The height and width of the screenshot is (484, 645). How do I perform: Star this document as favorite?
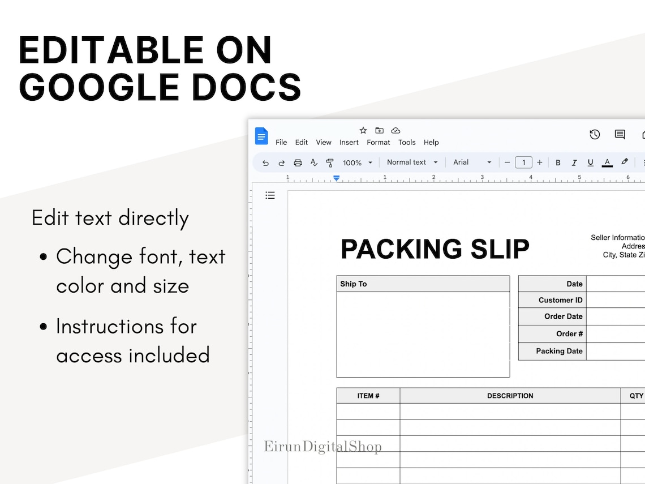click(363, 130)
